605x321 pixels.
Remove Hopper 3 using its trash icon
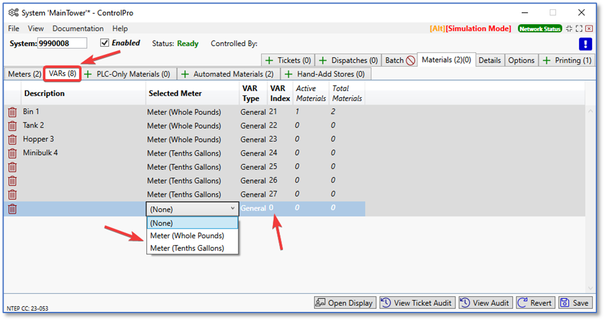(x=12, y=140)
